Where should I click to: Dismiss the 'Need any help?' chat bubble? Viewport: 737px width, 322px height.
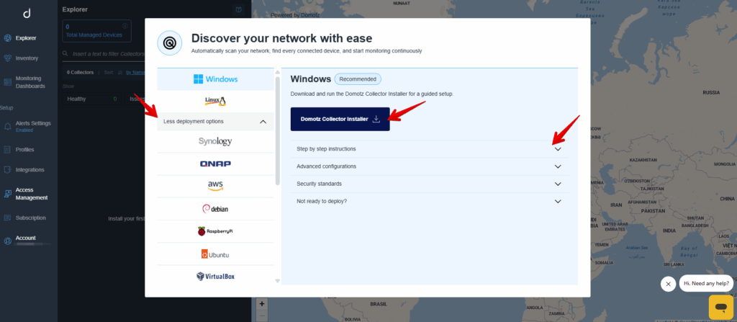click(668, 284)
